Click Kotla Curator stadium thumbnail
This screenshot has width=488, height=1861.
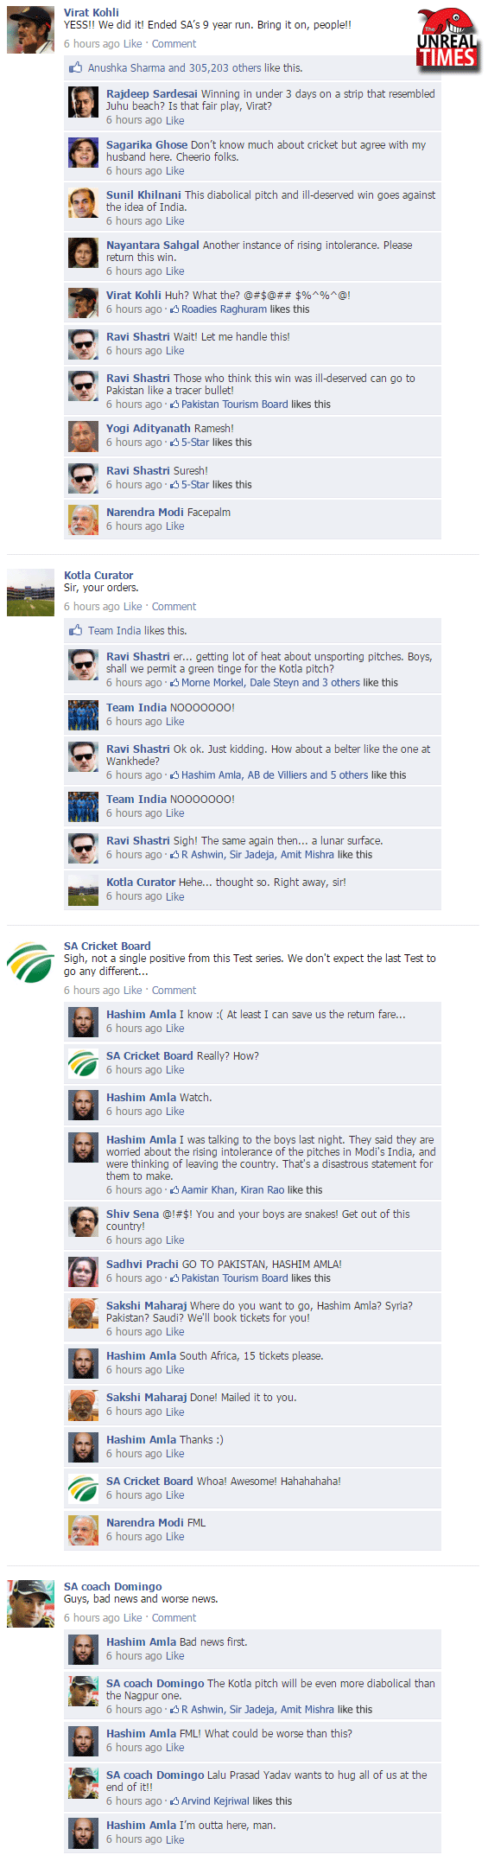pos(30,592)
